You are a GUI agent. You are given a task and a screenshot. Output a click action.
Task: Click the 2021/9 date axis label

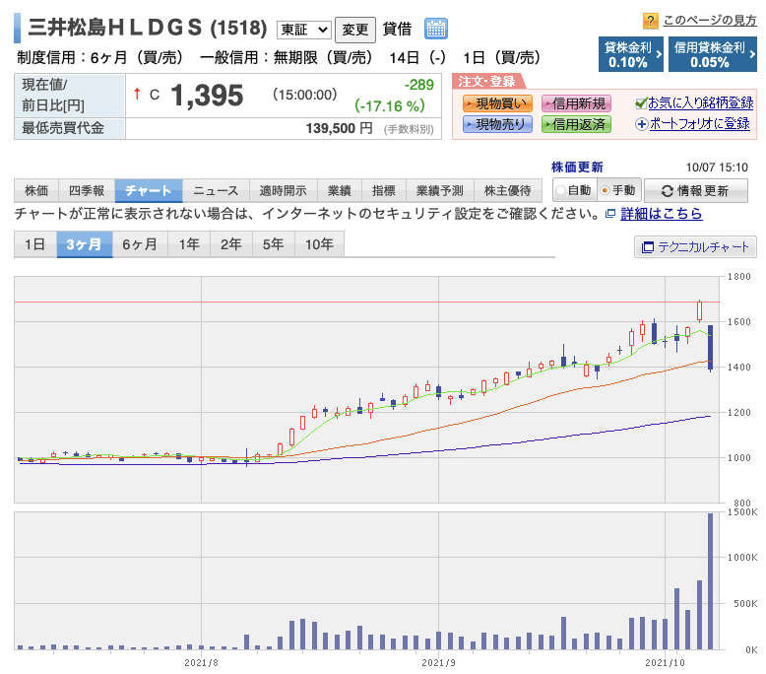coord(438,663)
